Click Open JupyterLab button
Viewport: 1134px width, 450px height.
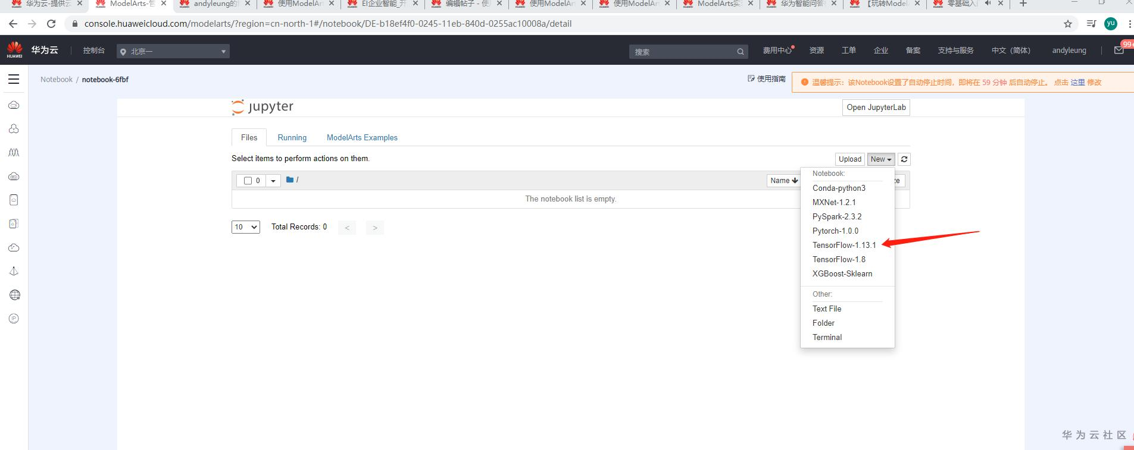[876, 108]
